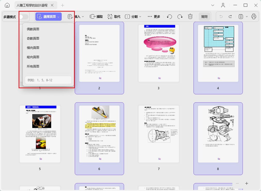Delete selected pages with trash icon
Image resolution: width=261 pixels, height=191 pixels.
[x=190, y=17]
